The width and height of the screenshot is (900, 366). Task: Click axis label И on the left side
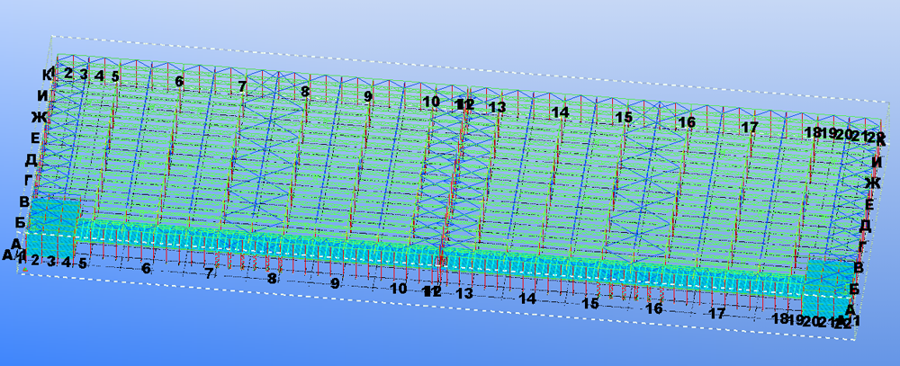pyautogui.click(x=42, y=95)
